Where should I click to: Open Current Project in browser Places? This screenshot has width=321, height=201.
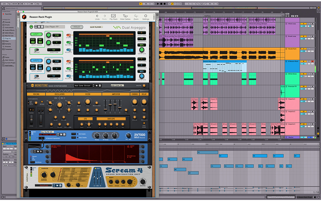[x=9, y=63]
